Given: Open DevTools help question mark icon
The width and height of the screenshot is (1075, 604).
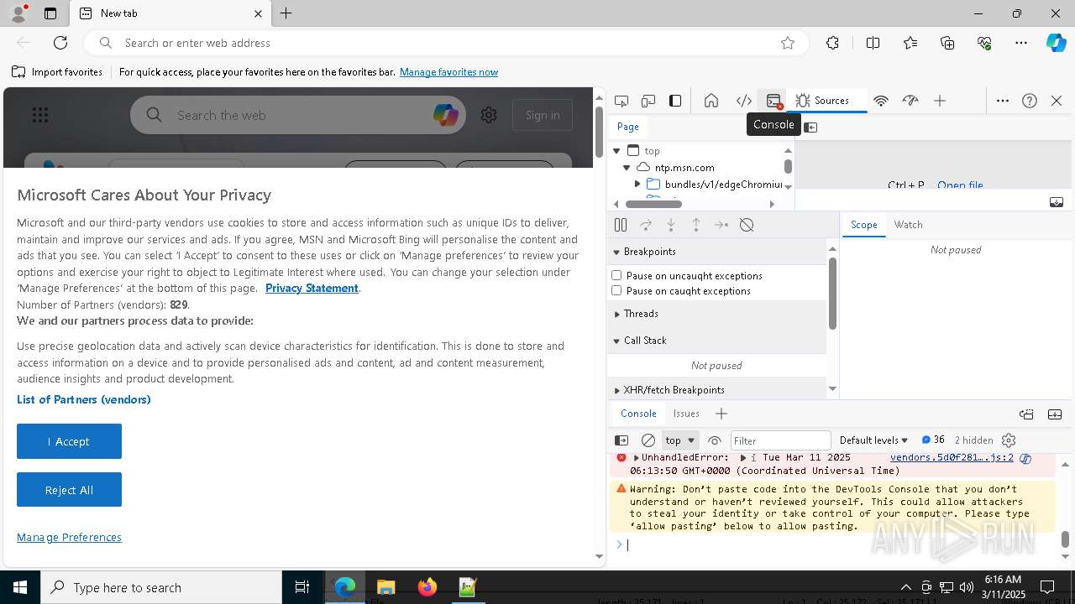Looking at the screenshot, I should 1030,101.
